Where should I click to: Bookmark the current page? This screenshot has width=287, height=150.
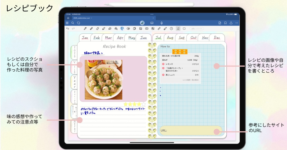225,23
